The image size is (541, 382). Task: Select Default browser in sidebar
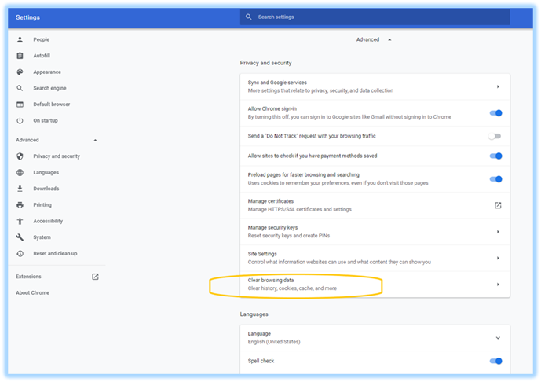click(x=51, y=105)
